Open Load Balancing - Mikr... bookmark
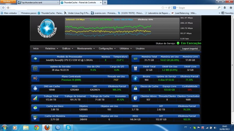The width and height of the screenshot is (234, 131). 184,13
